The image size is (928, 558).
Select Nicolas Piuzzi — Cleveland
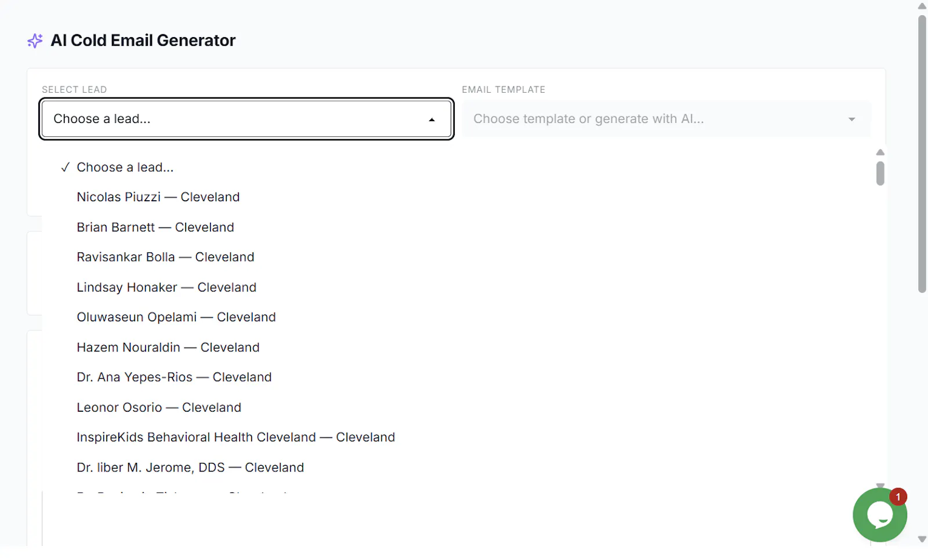(158, 197)
